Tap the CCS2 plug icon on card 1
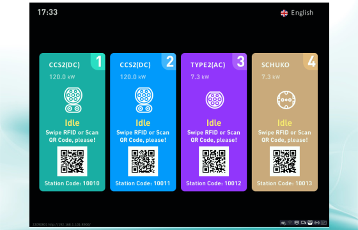This screenshot has height=230, width=358. click(x=73, y=100)
